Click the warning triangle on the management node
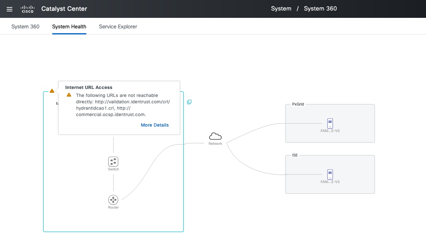The width and height of the screenshot is (426, 250). (x=52, y=91)
